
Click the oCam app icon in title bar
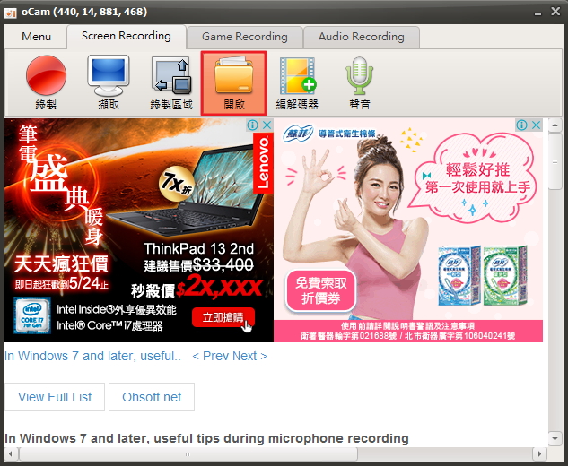[x=11, y=13]
